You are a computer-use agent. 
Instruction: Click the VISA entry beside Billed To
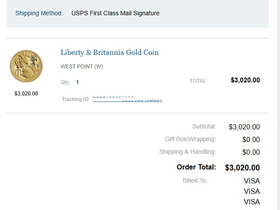point(252,181)
